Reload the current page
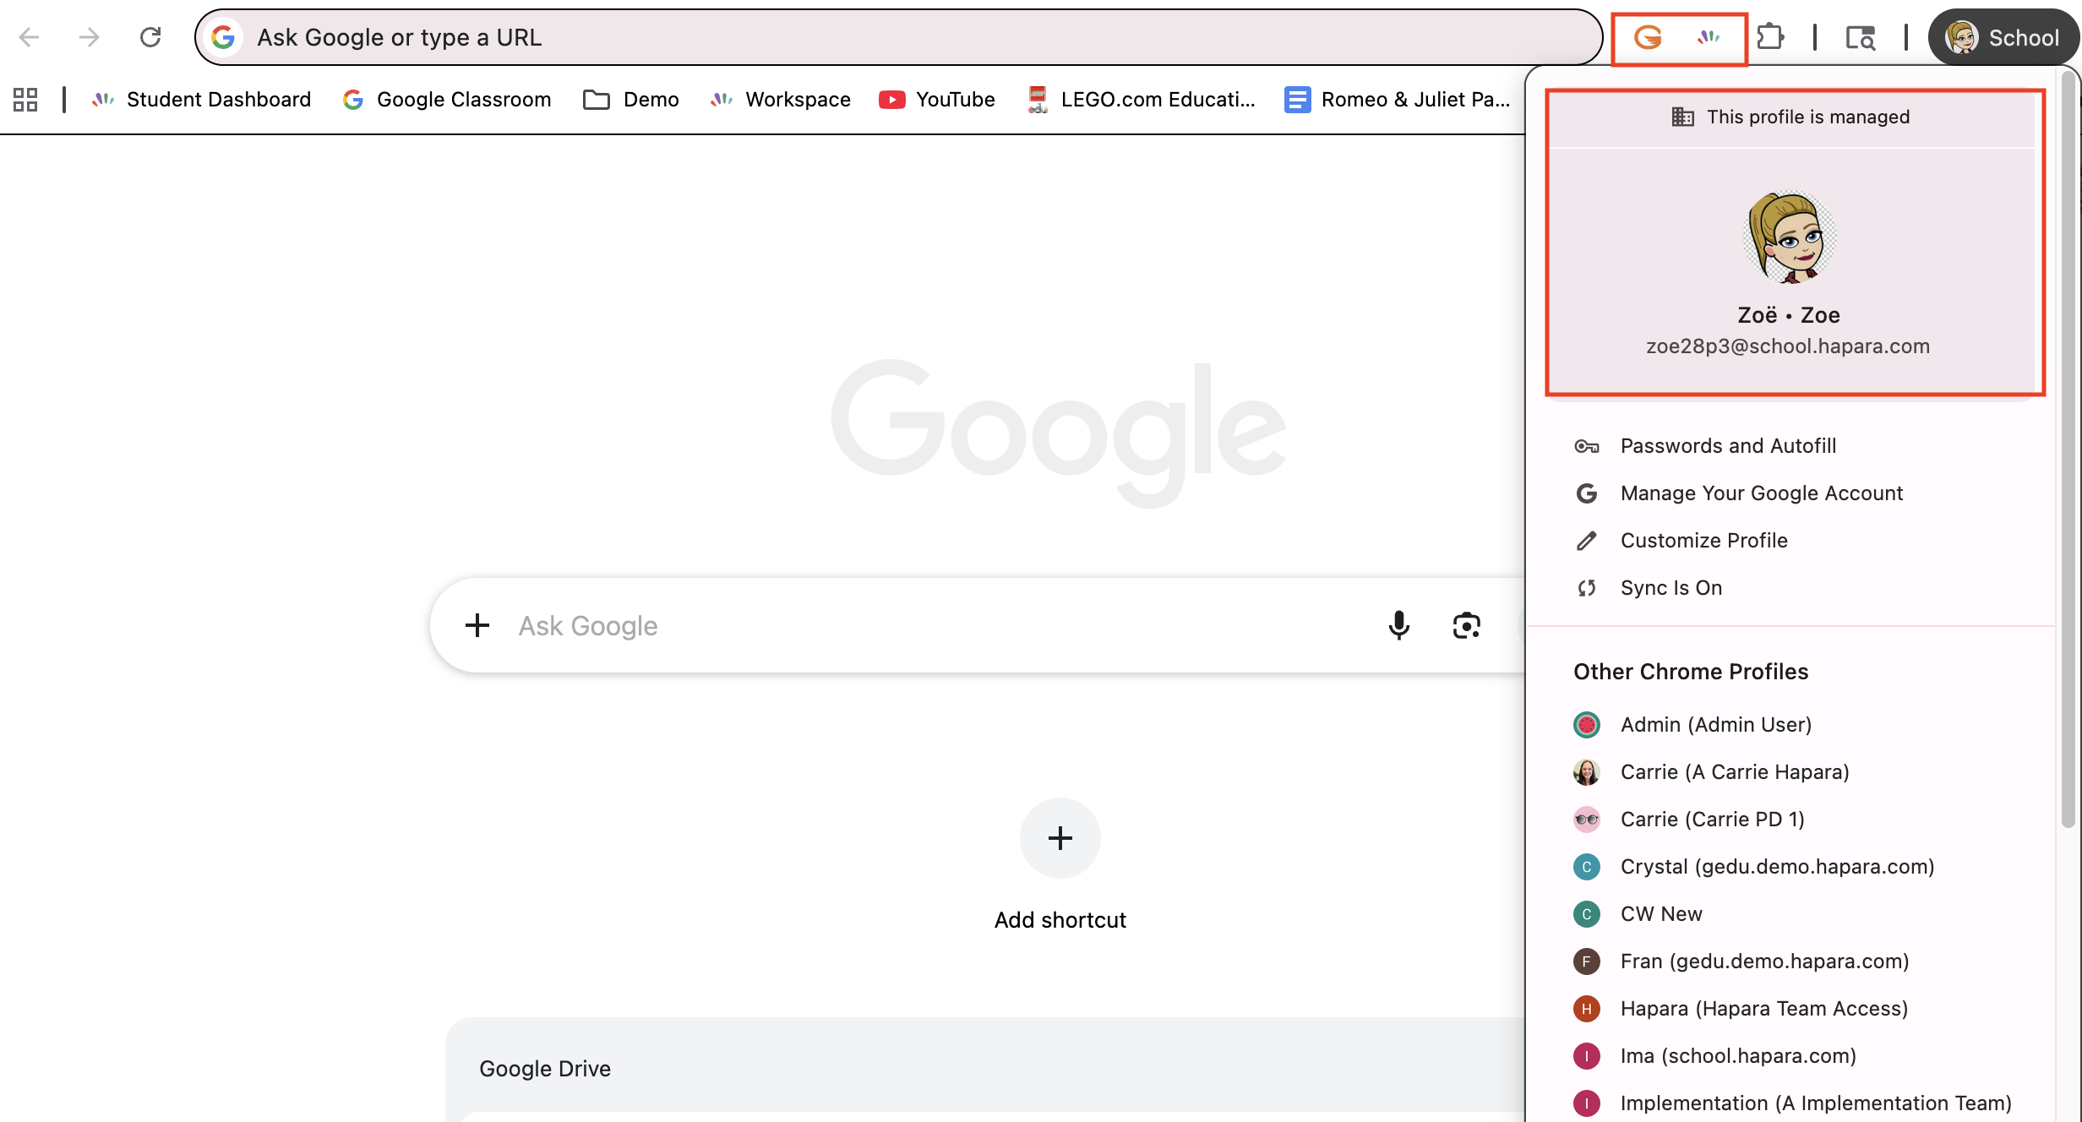Image resolution: width=2082 pixels, height=1122 pixels. point(150,37)
